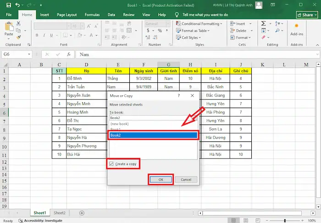Open the To book combo box
The height and width of the screenshot is (223, 321).
coord(153,118)
